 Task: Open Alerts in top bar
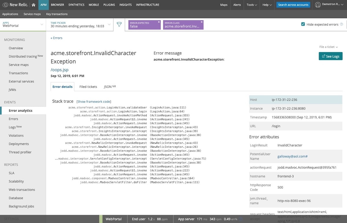click(x=237, y=5)
